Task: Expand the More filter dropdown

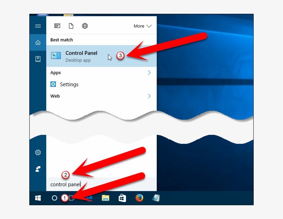Action: coord(143,26)
